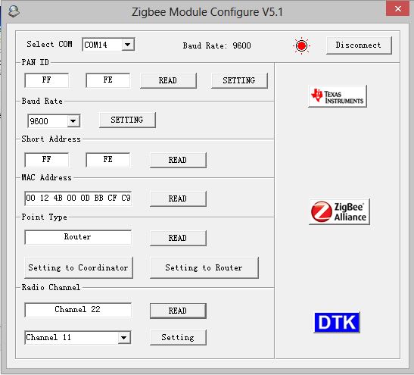Click Setting to Coordinator button
Image resolution: width=414 pixels, height=375 pixels.
[x=79, y=267]
